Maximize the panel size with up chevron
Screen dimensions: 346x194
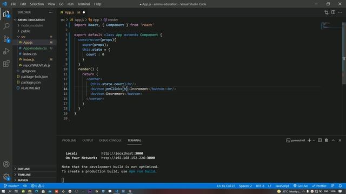tap(333, 140)
